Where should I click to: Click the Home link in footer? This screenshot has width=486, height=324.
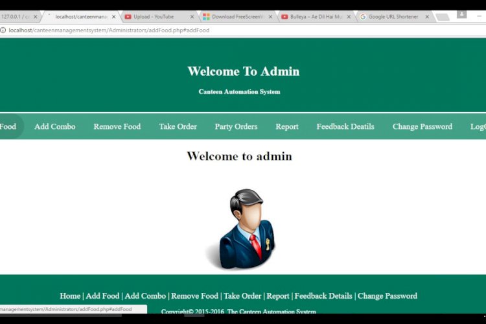coord(70,295)
